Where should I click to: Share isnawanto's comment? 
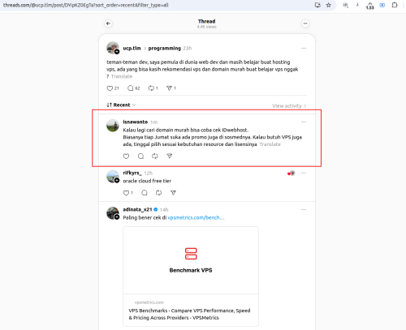click(170, 156)
